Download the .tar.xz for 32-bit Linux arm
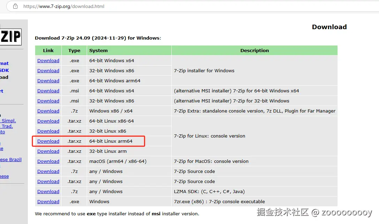 48,151
